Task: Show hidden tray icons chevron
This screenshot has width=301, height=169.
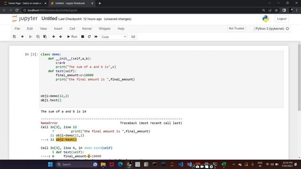Action: tap(233, 164)
